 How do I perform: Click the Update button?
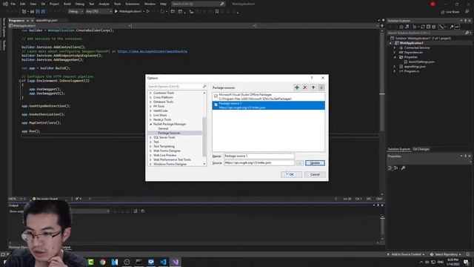pyautogui.click(x=315, y=163)
